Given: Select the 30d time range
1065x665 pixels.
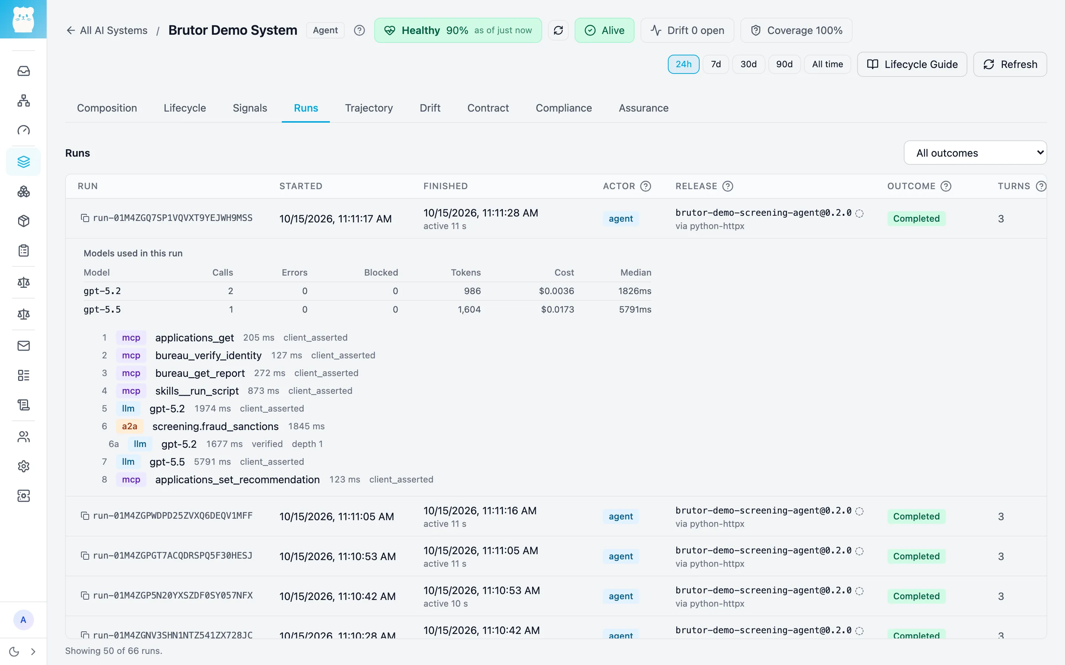Looking at the screenshot, I should pos(748,64).
